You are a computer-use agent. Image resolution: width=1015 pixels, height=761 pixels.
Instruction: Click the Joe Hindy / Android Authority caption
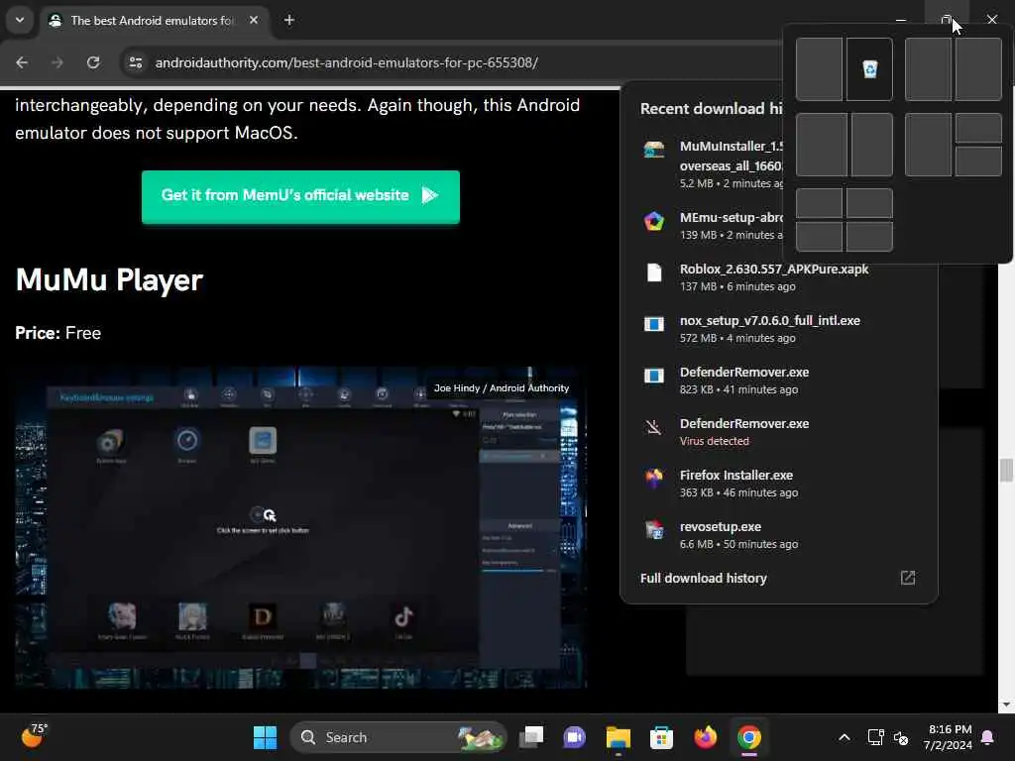(501, 388)
